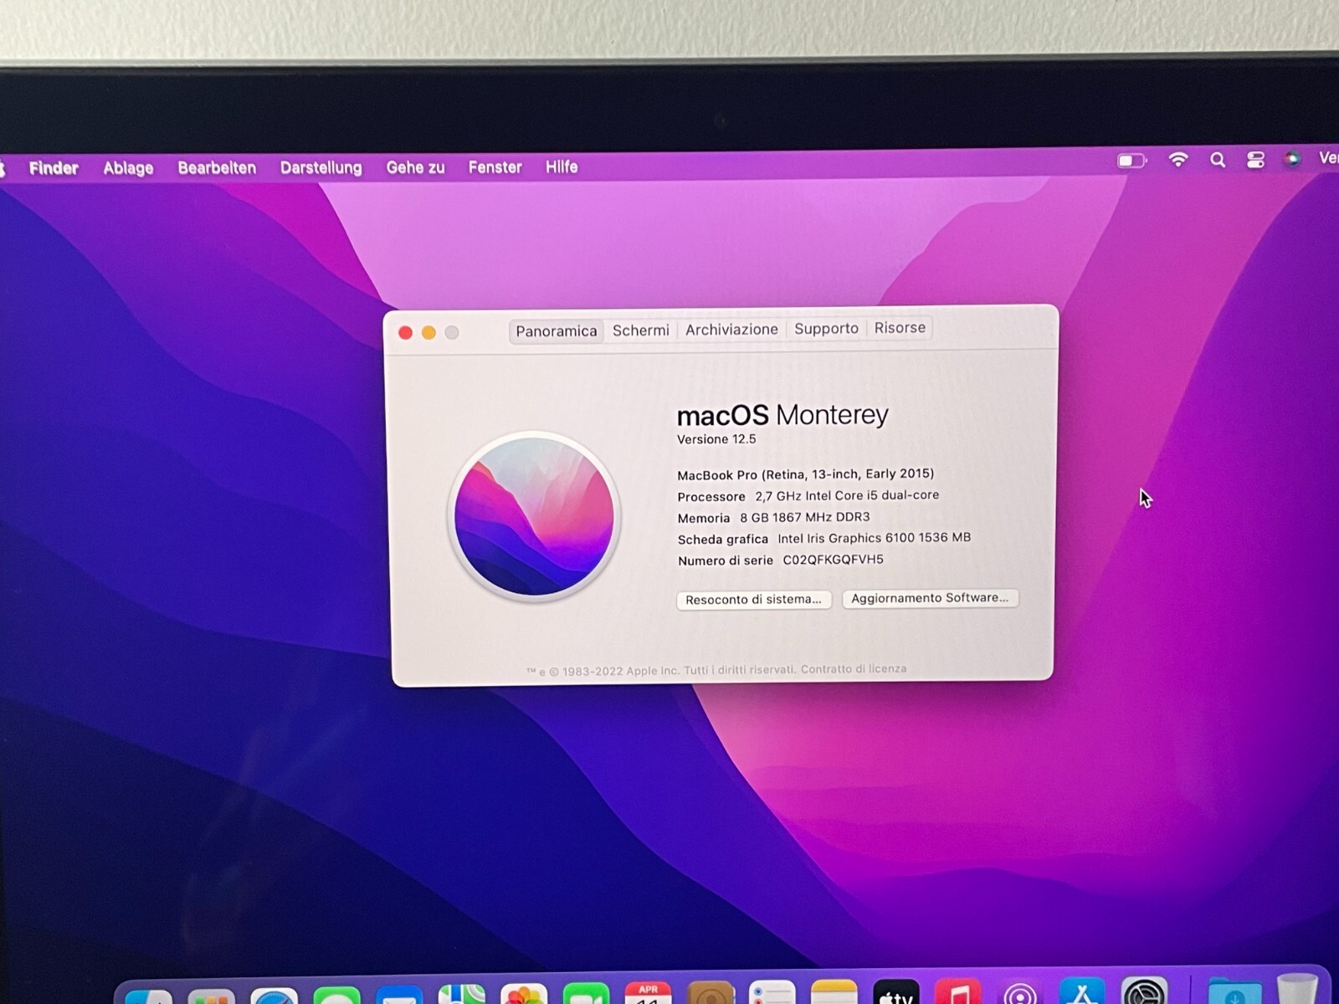Open App Store from the Dock
Screen dimensions: 1339x1004
coord(1082,991)
